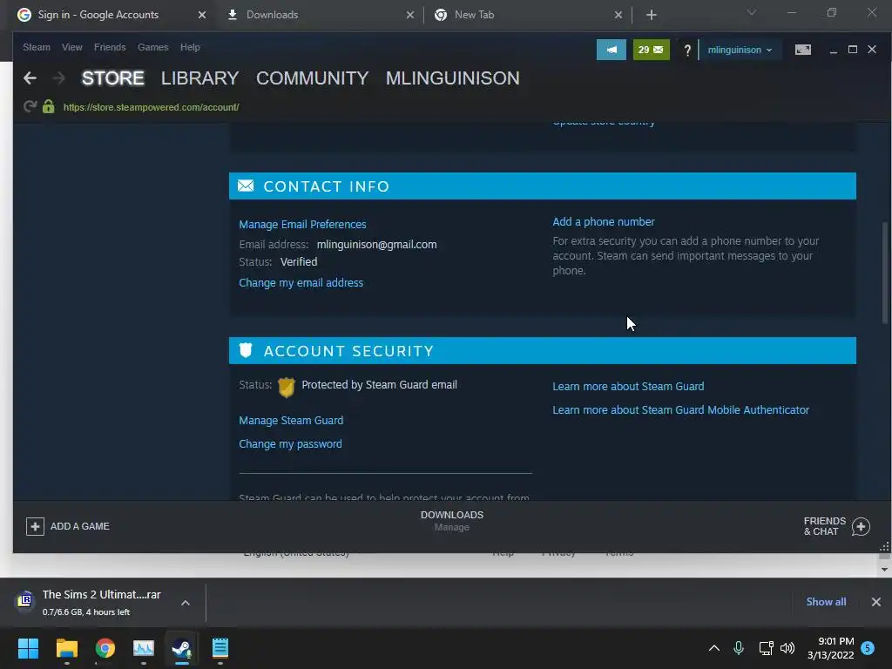Close the Chrome downloads bar
This screenshot has width=892, height=669.
[x=875, y=601]
